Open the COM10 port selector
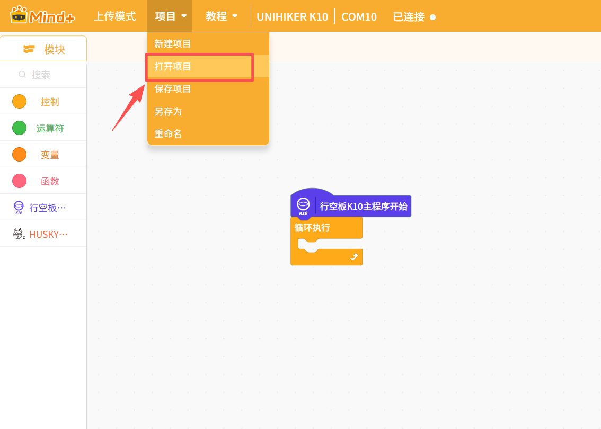The height and width of the screenshot is (429, 601). pos(359,16)
